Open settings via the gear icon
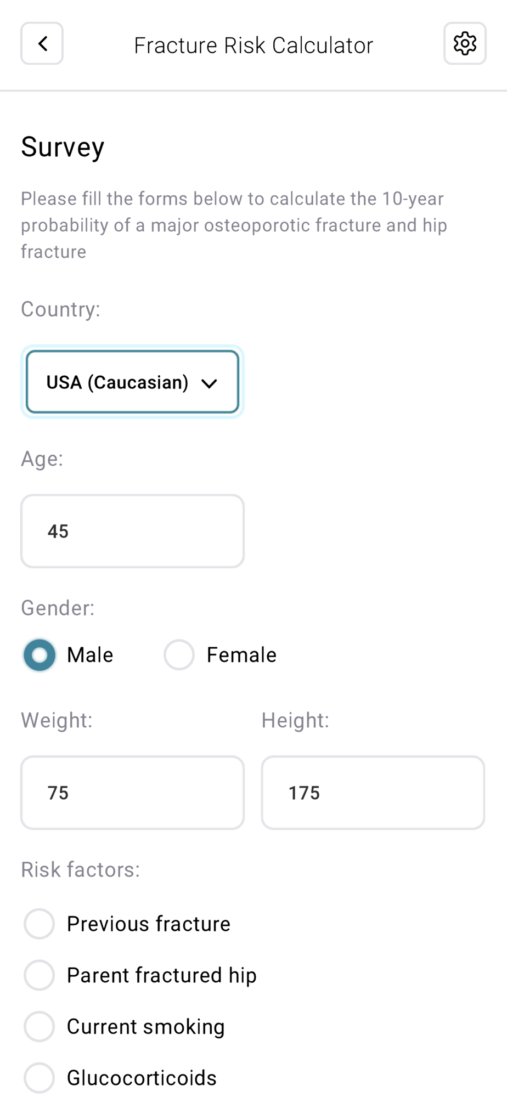Viewport: 507px width, 1097px height. 465,44
